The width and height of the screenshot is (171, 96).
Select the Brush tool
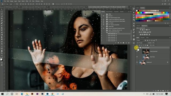(2, 26)
